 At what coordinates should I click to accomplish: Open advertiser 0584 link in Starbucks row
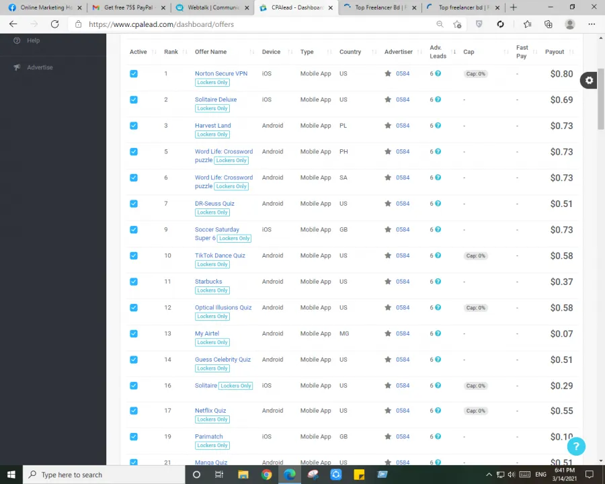point(403,282)
